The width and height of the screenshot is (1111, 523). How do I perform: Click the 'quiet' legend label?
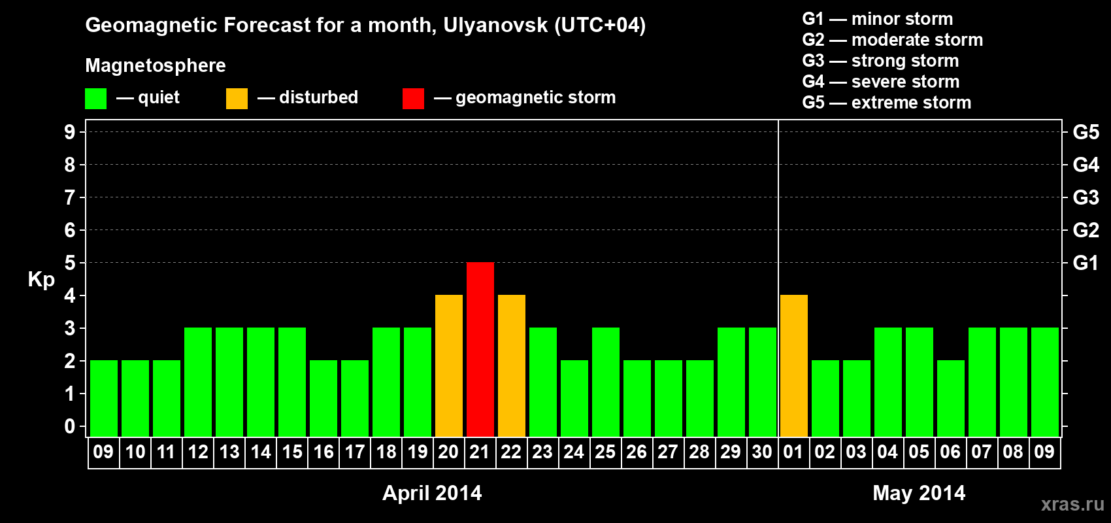(159, 97)
